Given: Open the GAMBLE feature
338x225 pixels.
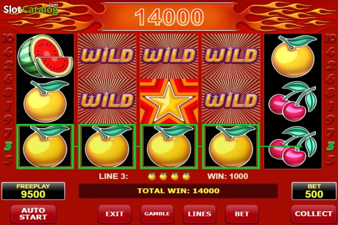Looking at the screenshot, I should (x=157, y=214).
